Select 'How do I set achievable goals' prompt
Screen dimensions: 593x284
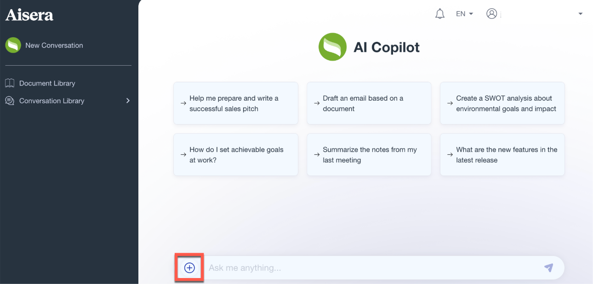(x=235, y=155)
